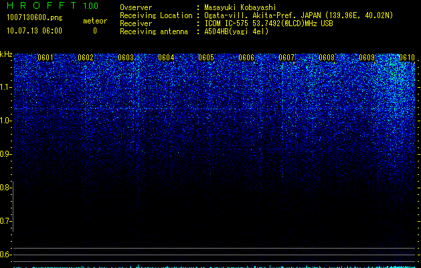Click the 0.6 kHz axis label

point(5,255)
